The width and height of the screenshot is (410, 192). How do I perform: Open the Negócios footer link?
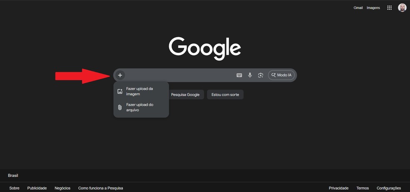pos(62,188)
